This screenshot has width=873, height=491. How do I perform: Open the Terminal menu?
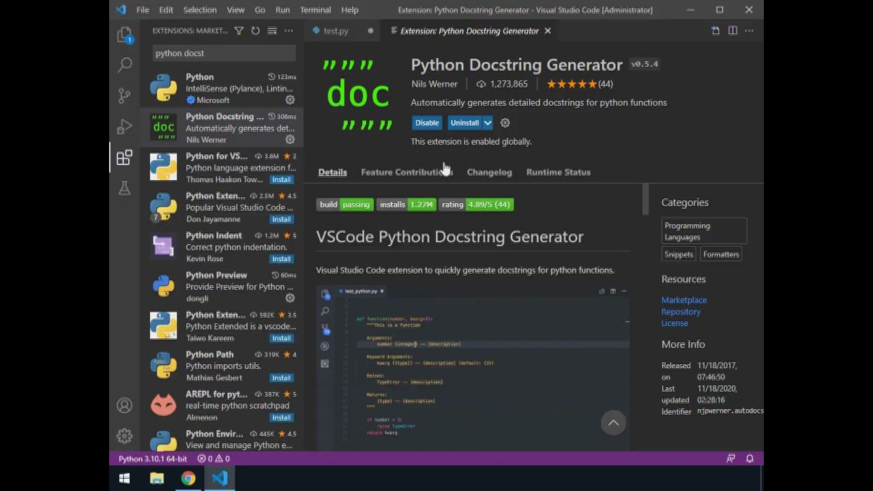(315, 10)
